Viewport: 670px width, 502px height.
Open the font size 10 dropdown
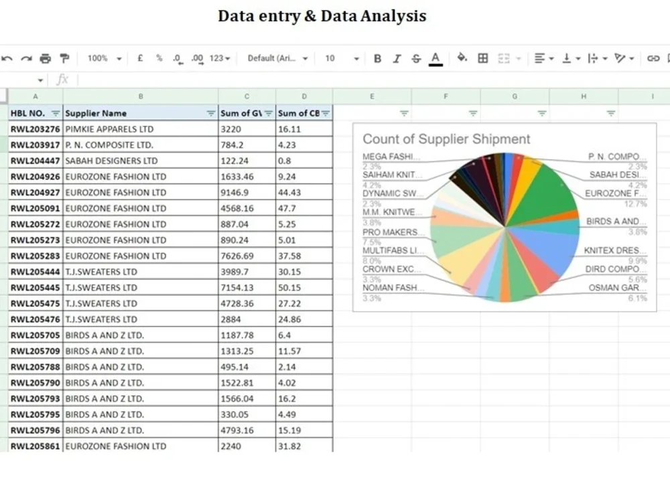click(x=342, y=58)
